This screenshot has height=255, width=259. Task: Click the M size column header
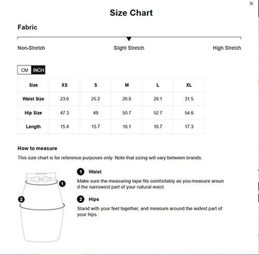126,85
